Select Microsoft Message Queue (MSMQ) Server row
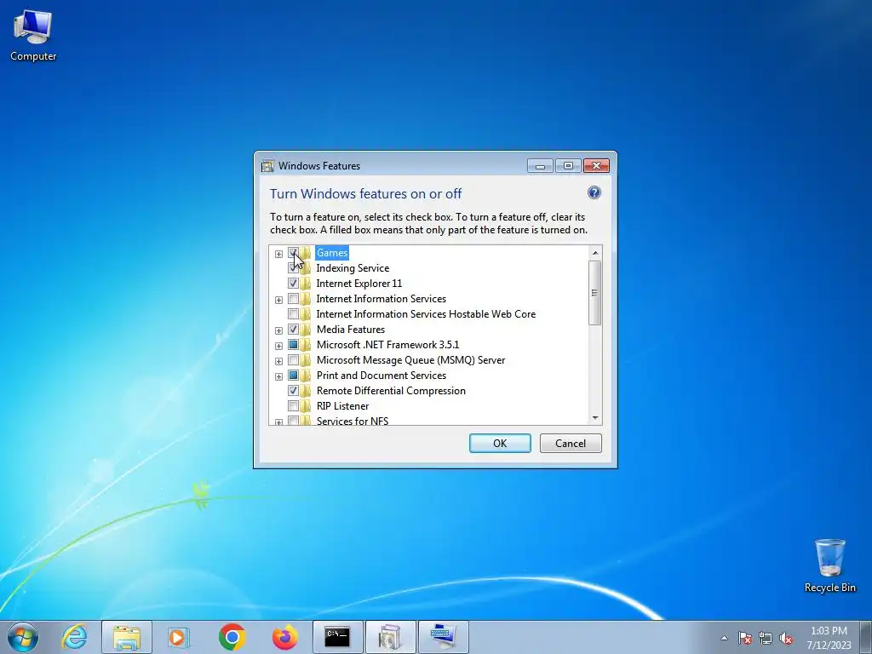 (411, 360)
